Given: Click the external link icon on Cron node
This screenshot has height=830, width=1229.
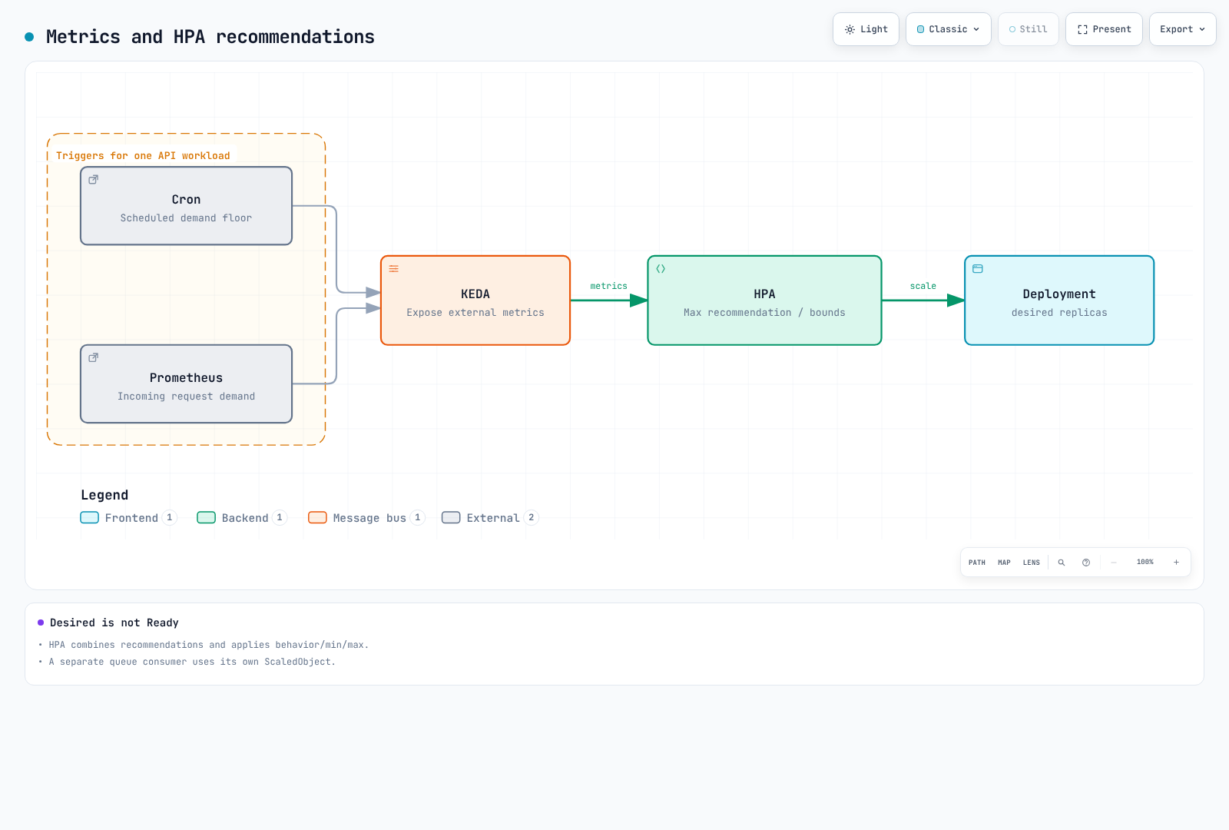Looking at the screenshot, I should click(x=93, y=179).
